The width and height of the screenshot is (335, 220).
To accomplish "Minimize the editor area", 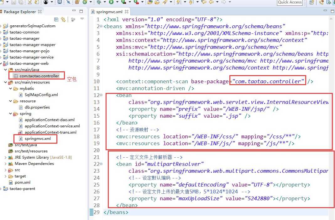I will click(x=325, y=10).
